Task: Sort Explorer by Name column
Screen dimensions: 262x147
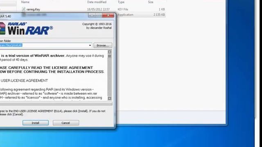Action: 25,2
